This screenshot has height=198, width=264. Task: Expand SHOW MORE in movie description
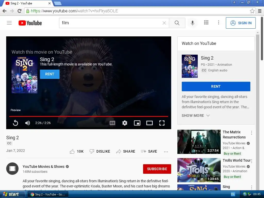pyautogui.click(x=195, y=115)
